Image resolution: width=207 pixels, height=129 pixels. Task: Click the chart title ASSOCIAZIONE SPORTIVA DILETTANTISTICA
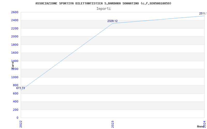tap(103, 3)
